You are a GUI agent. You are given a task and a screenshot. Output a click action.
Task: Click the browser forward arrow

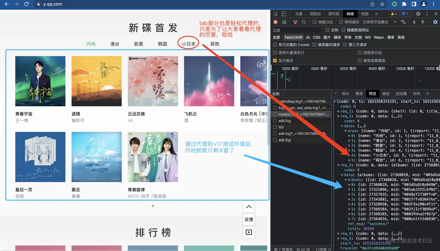click(17, 4)
